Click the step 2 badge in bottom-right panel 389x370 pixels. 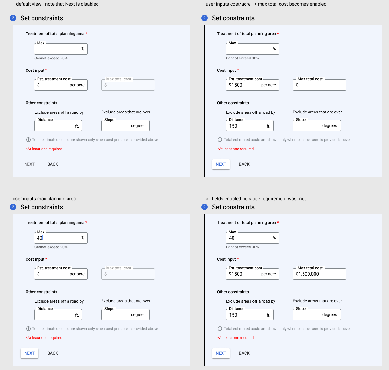click(204, 207)
